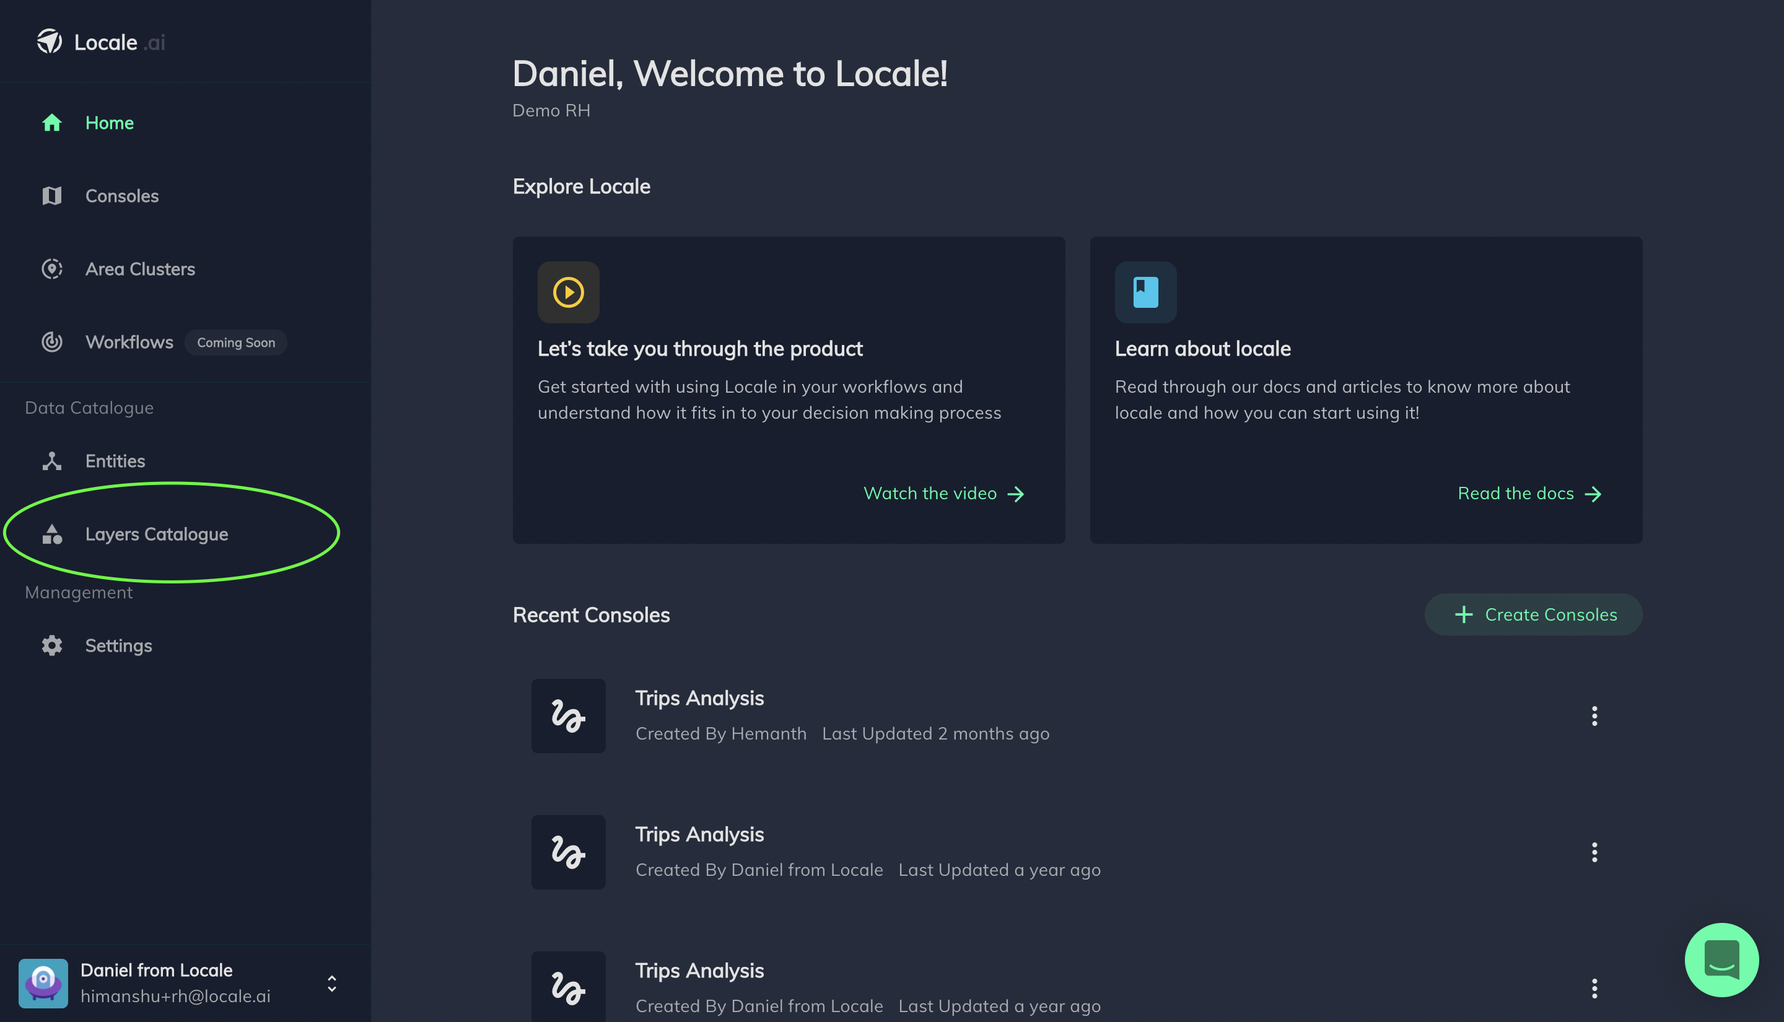This screenshot has height=1022, width=1784.
Task: Open three-dot menu on third Trips Analysis
Action: point(1594,989)
